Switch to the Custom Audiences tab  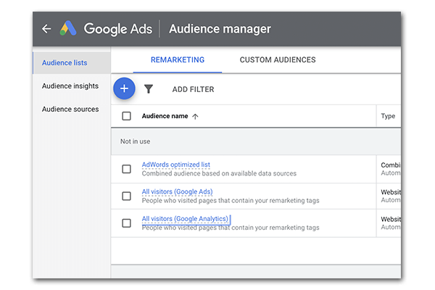point(278,59)
